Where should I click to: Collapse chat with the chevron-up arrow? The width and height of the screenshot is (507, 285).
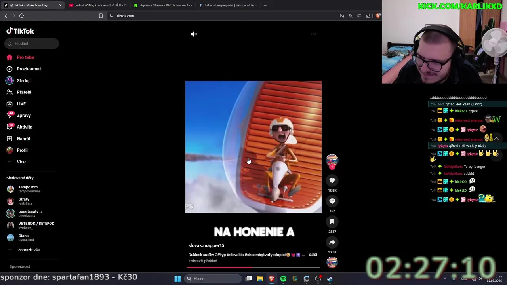(496, 139)
